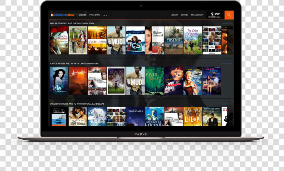Screen dimensions: 284x171
Task: Open the search icon in header
Action: (x=229, y=15)
